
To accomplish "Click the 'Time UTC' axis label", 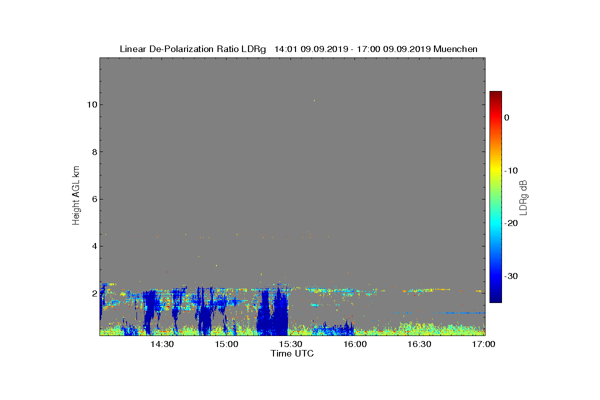I will pyautogui.click(x=292, y=353).
